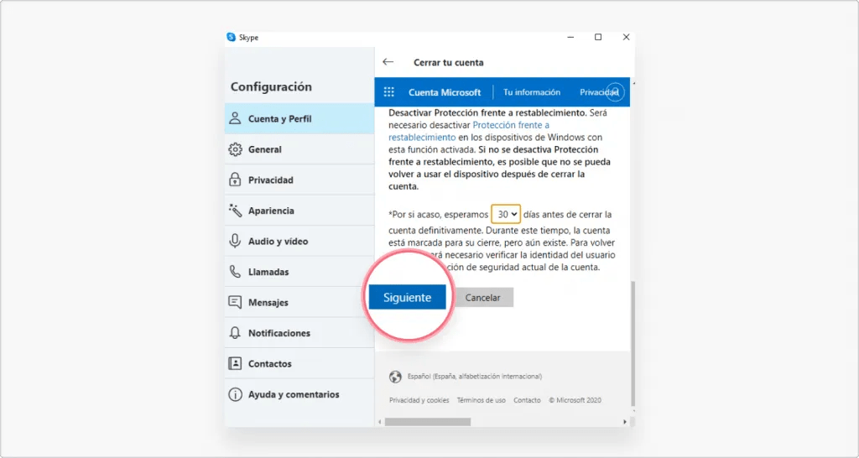
Task: Open General settings section
Action: (x=299, y=149)
